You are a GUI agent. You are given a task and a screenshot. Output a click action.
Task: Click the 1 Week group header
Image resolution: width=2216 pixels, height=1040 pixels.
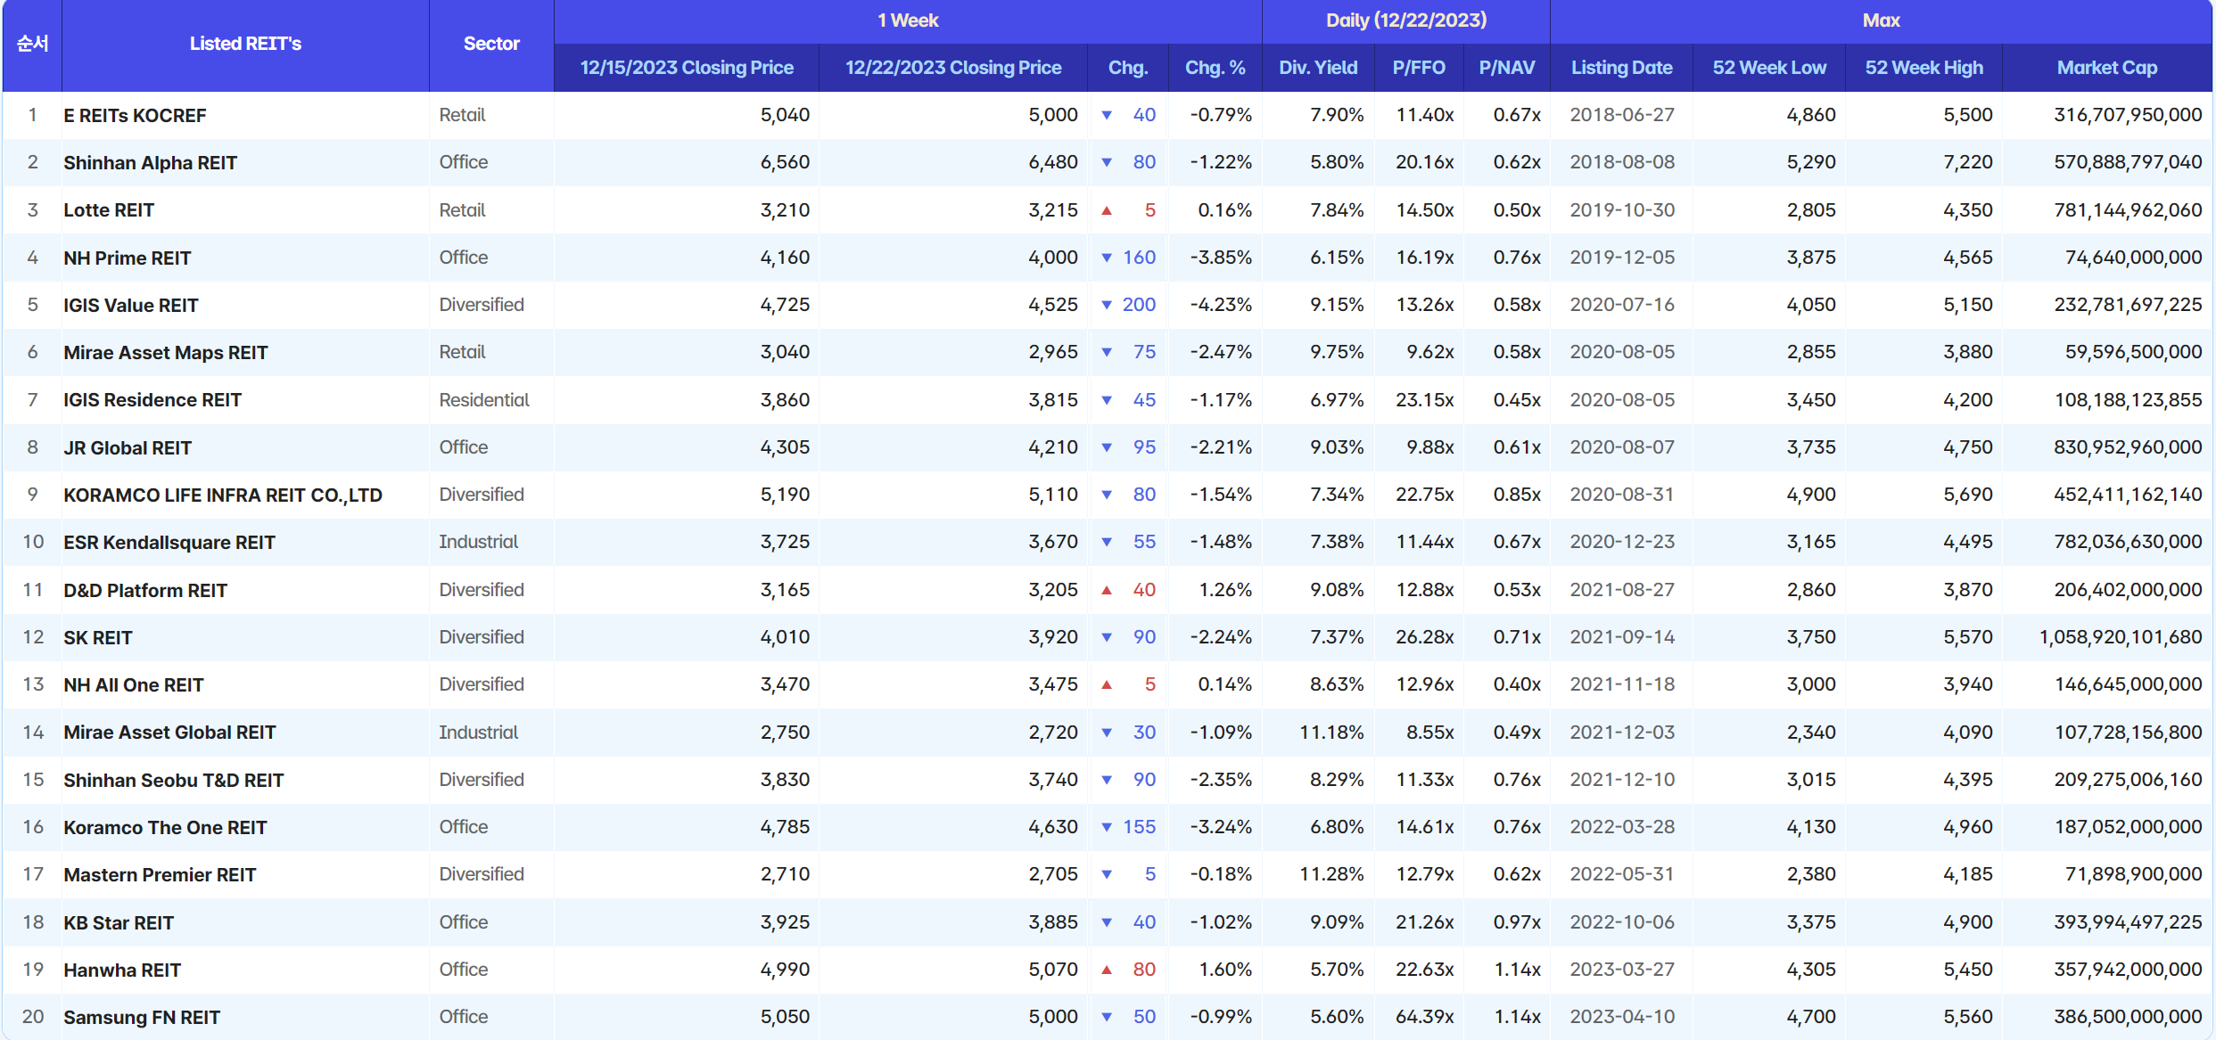[908, 20]
